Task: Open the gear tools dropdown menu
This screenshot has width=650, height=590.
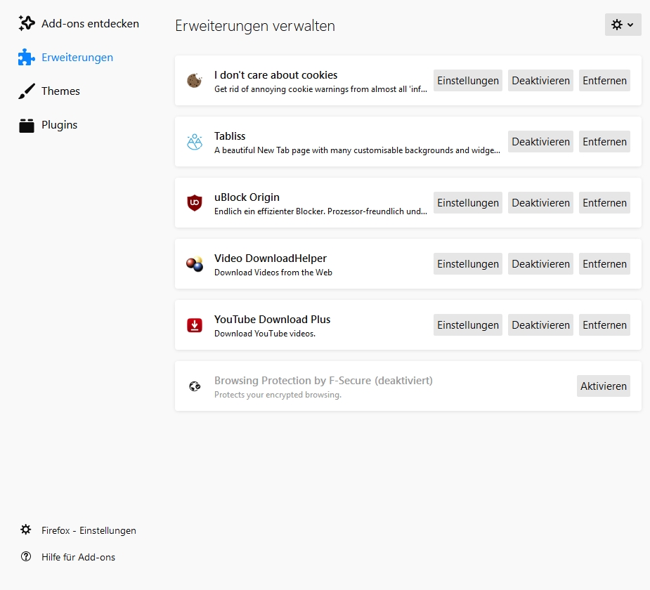Action: point(623,25)
